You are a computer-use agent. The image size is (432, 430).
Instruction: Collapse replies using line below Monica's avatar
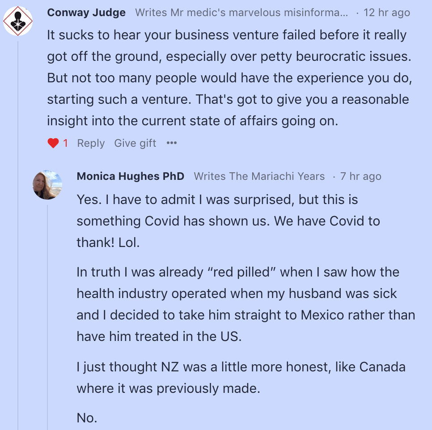coord(47,313)
